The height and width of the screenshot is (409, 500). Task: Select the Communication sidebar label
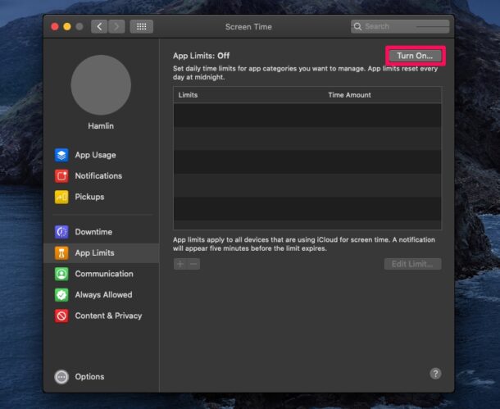104,274
